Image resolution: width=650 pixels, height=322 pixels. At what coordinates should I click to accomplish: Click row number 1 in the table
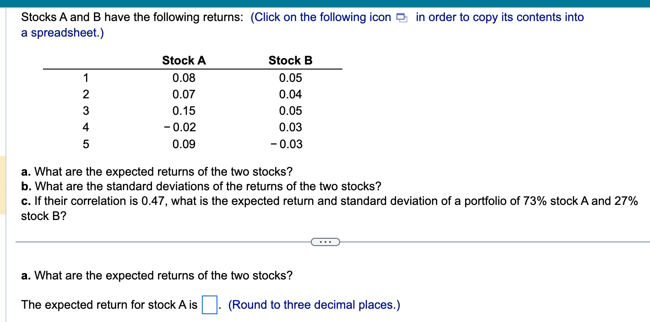pyautogui.click(x=85, y=77)
